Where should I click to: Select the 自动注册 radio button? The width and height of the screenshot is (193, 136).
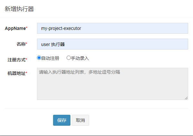pos(39,58)
